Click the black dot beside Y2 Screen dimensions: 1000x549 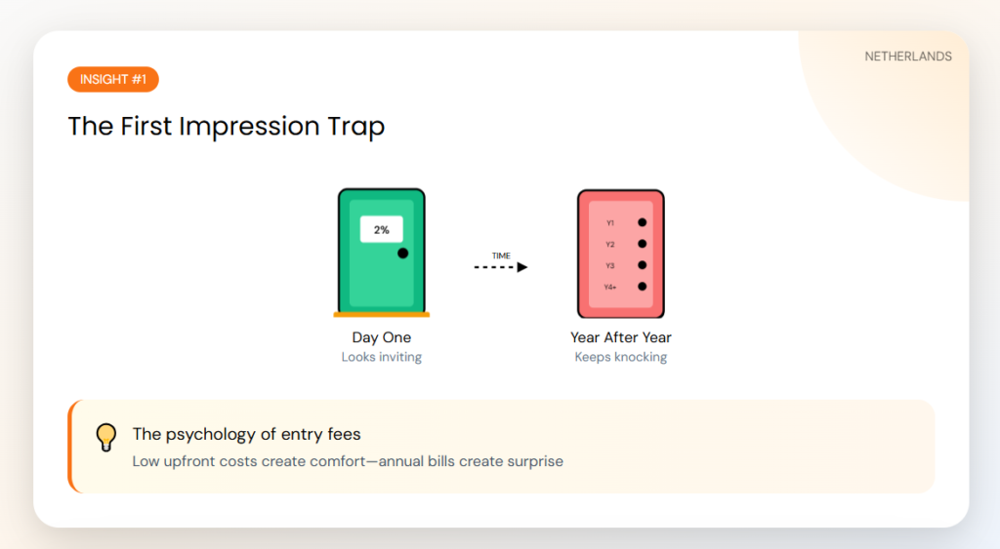(x=642, y=244)
